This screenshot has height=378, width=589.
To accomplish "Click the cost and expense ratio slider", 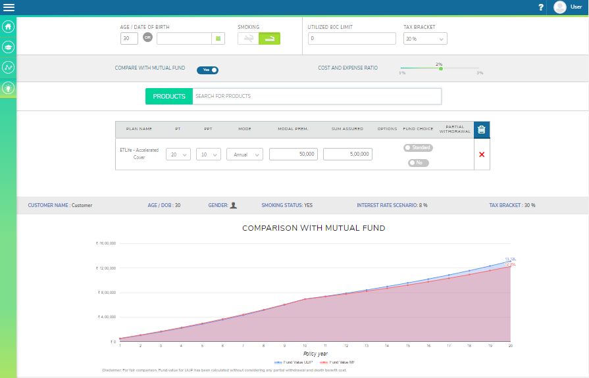I will click(x=440, y=68).
